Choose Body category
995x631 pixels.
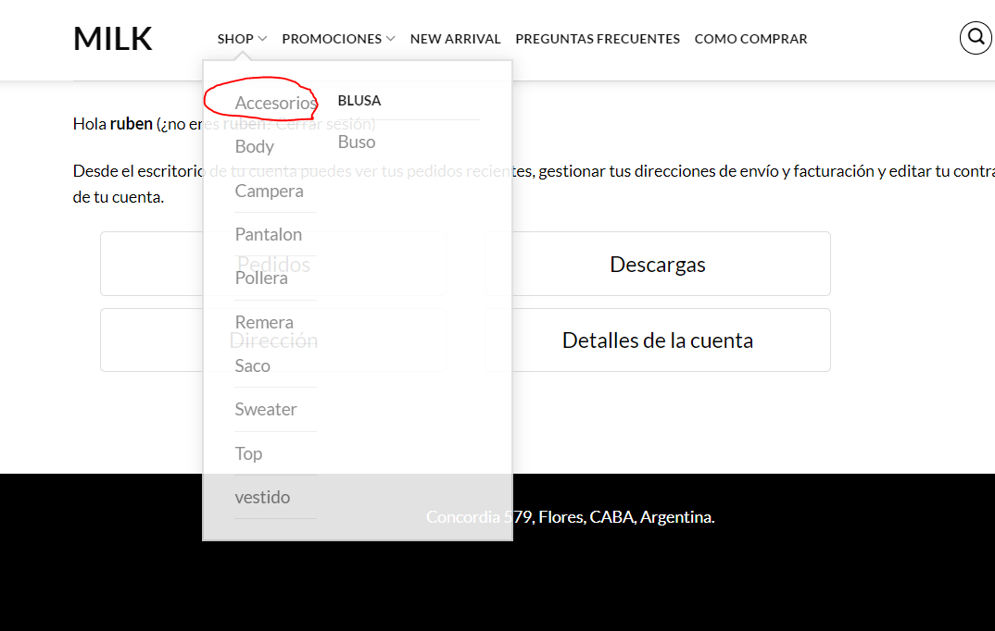(255, 146)
